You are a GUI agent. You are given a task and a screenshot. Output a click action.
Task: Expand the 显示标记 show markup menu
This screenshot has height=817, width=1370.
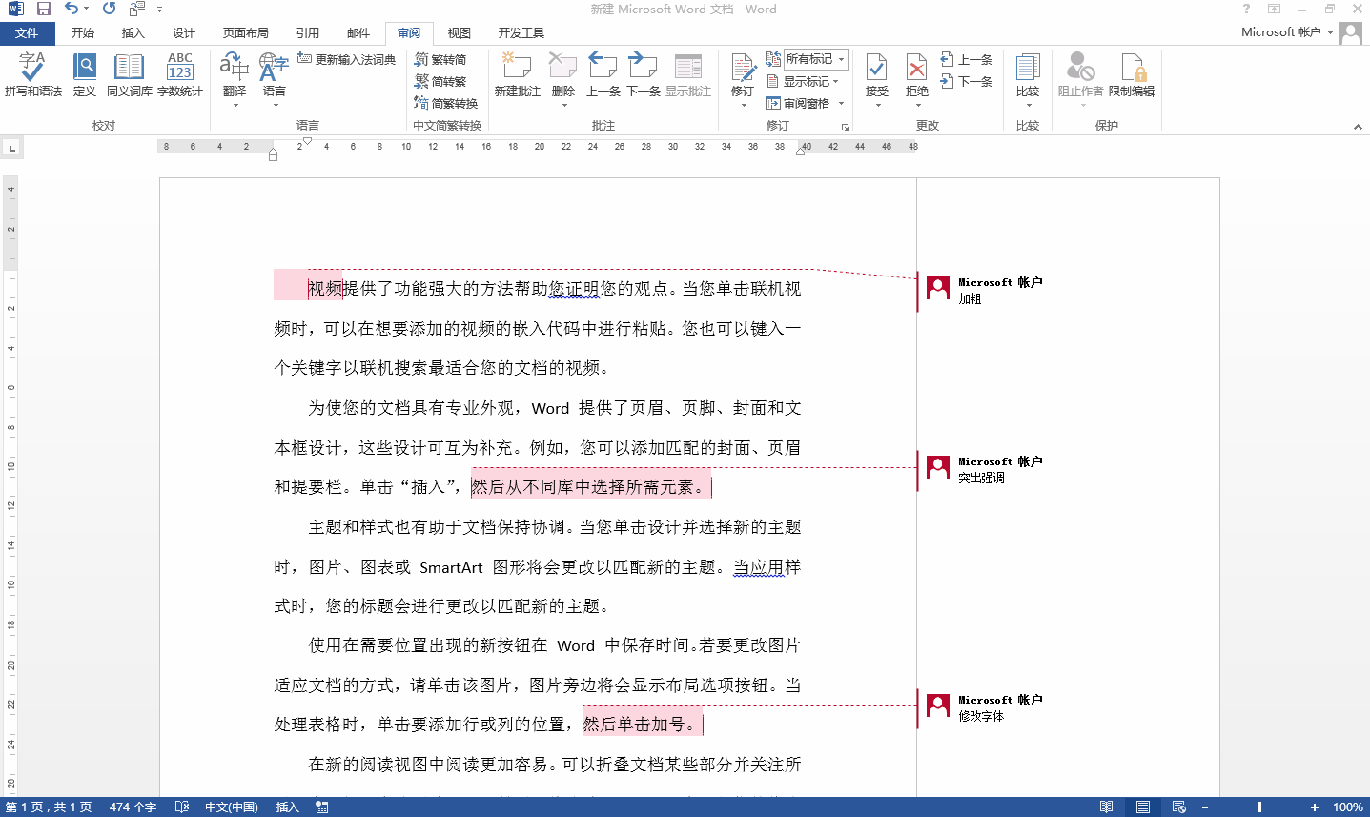click(x=802, y=81)
